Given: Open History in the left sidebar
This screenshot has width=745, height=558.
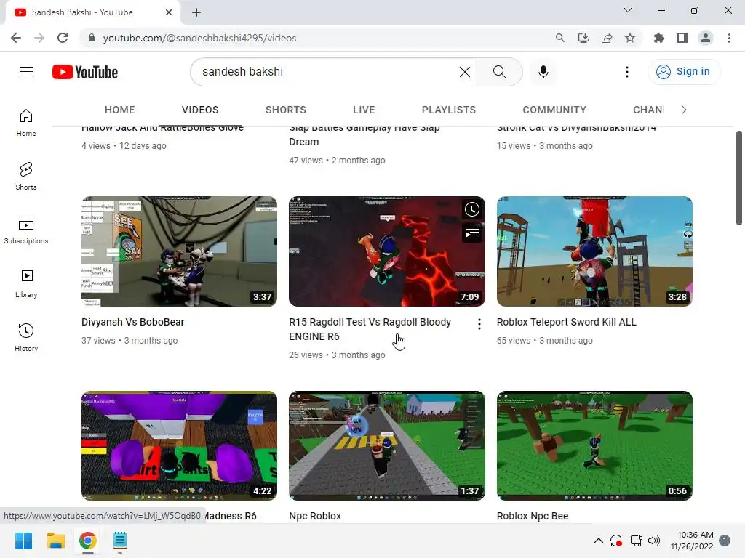Looking at the screenshot, I should point(26,337).
